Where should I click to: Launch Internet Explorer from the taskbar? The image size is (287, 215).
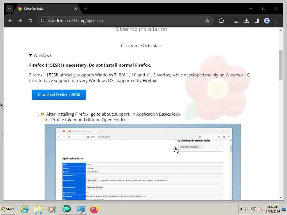(24, 209)
